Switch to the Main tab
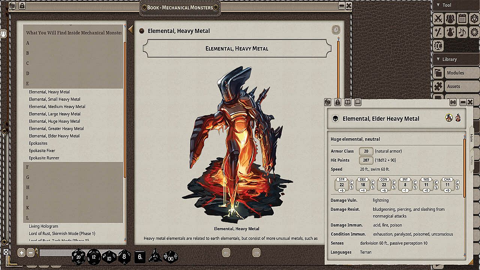This screenshot has width=480, height=270. (x=471, y=138)
